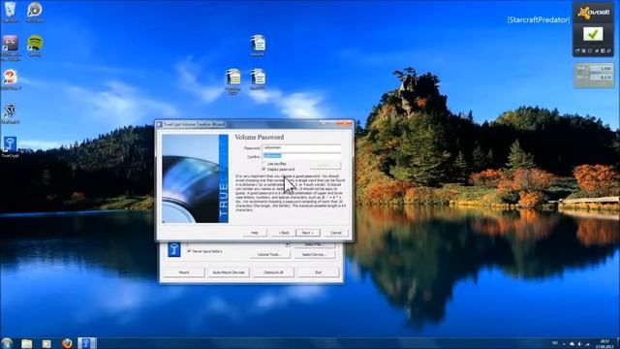Toggle Never save history in main window

click(x=189, y=251)
